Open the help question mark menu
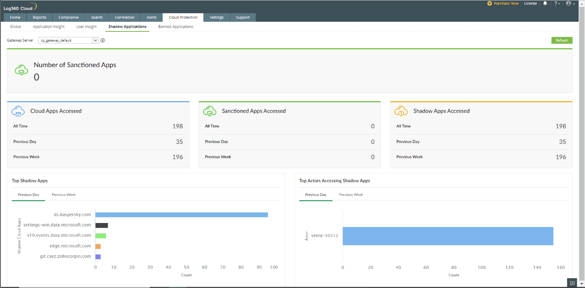The image size is (585, 288). point(557,3)
